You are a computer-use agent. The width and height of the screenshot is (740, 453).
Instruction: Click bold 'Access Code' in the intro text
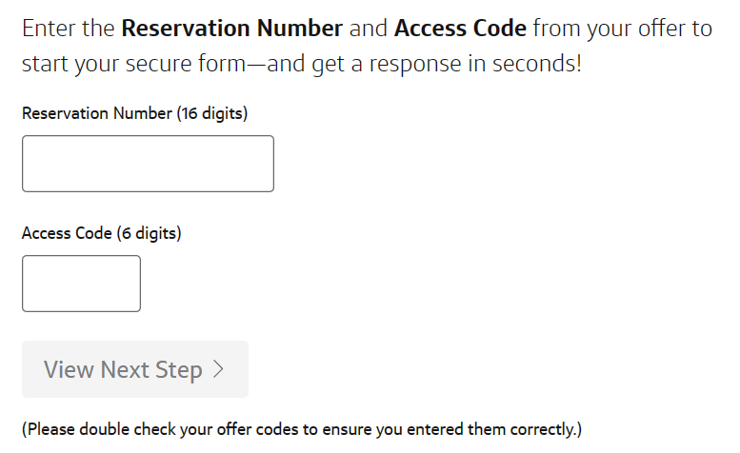[x=460, y=28]
